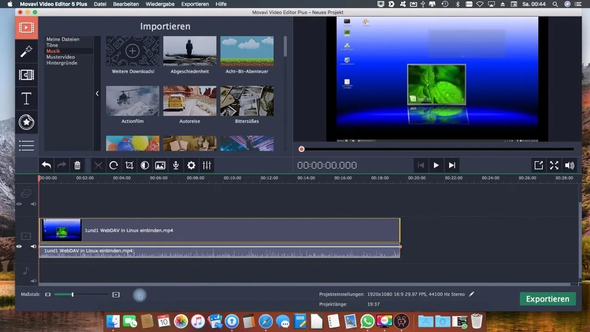Image resolution: width=590 pixels, height=332 pixels.
Task: Click the preview seek bar track
Action: [x=438, y=149]
